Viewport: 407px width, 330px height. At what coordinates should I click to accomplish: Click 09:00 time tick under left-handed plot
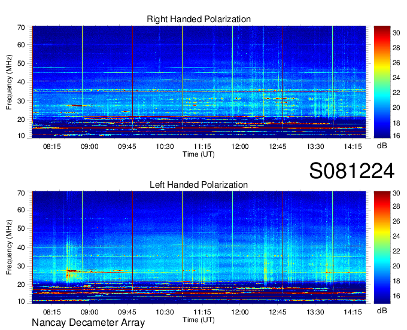(x=89, y=312)
